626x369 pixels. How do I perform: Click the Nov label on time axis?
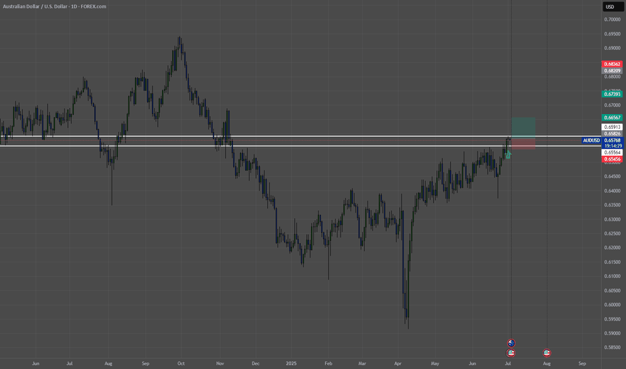pyautogui.click(x=220, y=364)
